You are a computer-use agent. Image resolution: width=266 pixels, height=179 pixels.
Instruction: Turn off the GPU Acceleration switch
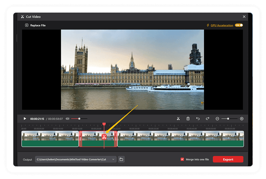tap(239, 25)
